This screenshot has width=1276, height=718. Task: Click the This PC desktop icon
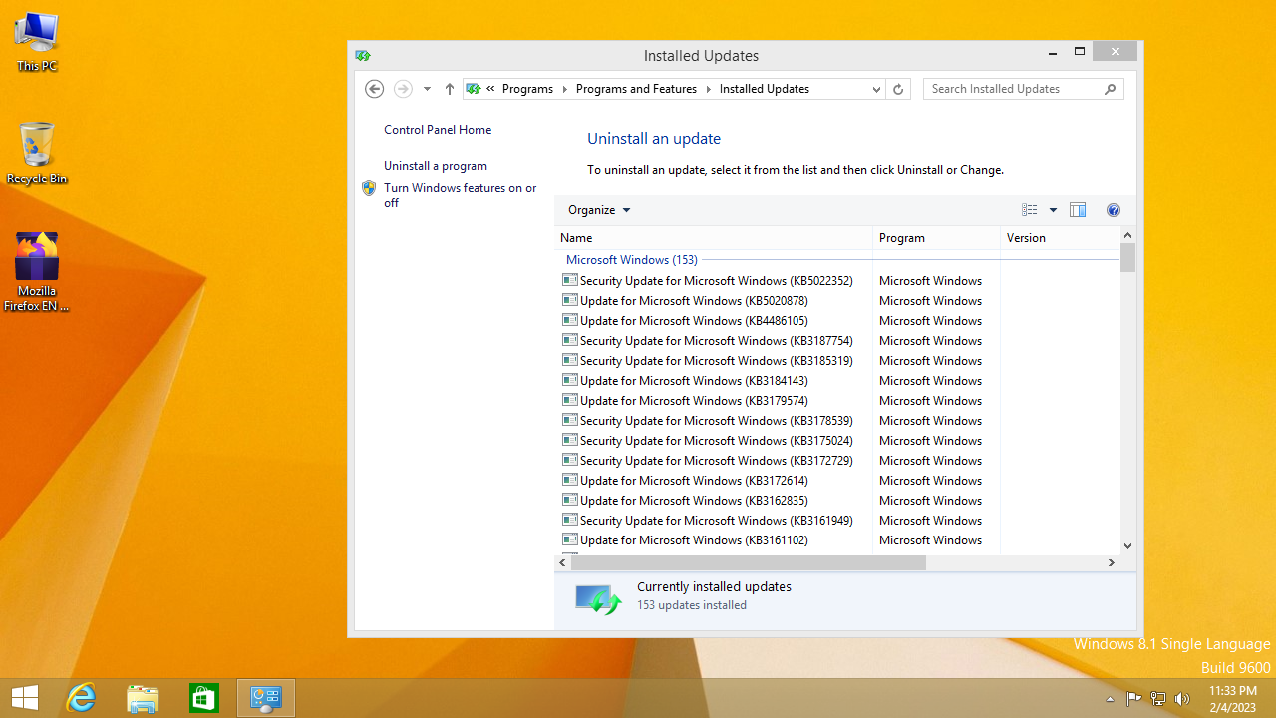coord(37,42)
